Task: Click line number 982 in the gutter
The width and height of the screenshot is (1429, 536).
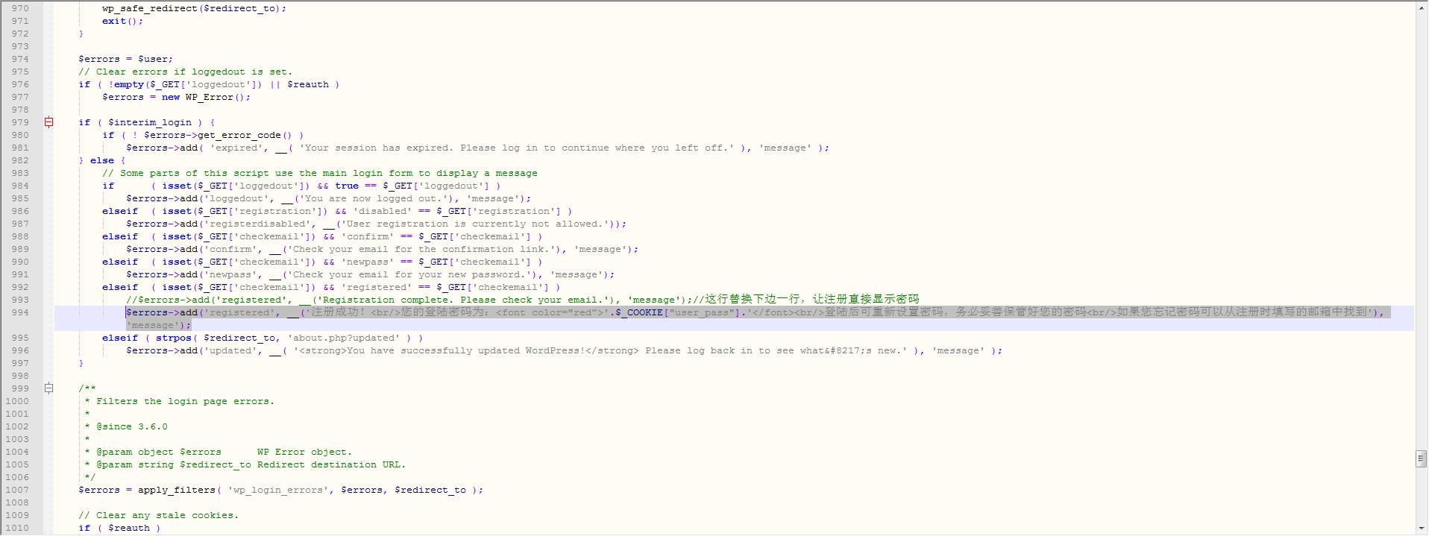Action: 19,160
